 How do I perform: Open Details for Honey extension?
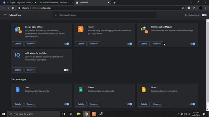(x=81, y=44)
